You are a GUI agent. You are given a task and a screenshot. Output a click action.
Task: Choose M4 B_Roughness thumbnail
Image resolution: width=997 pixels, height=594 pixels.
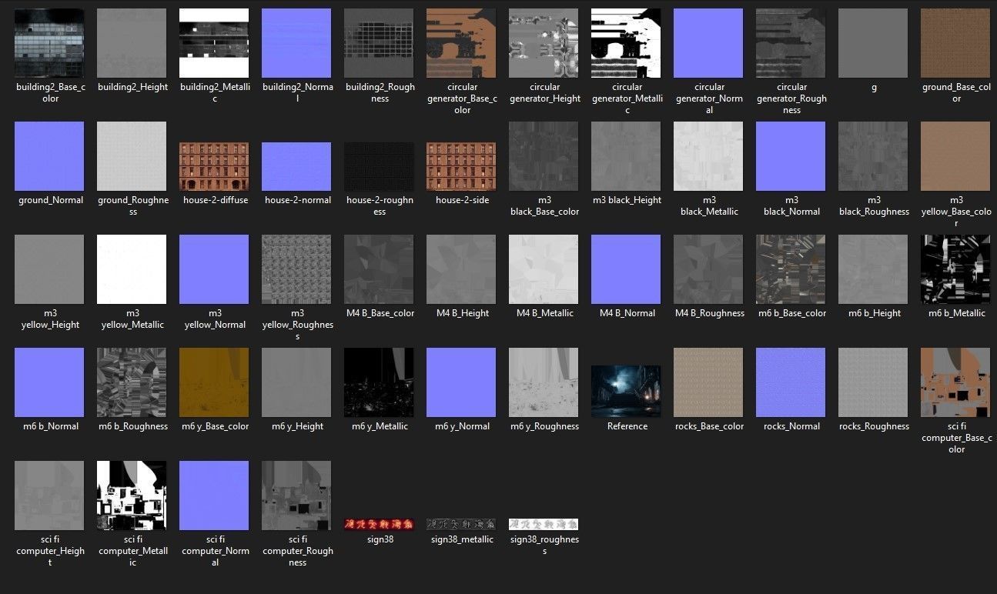pos(708,269)
